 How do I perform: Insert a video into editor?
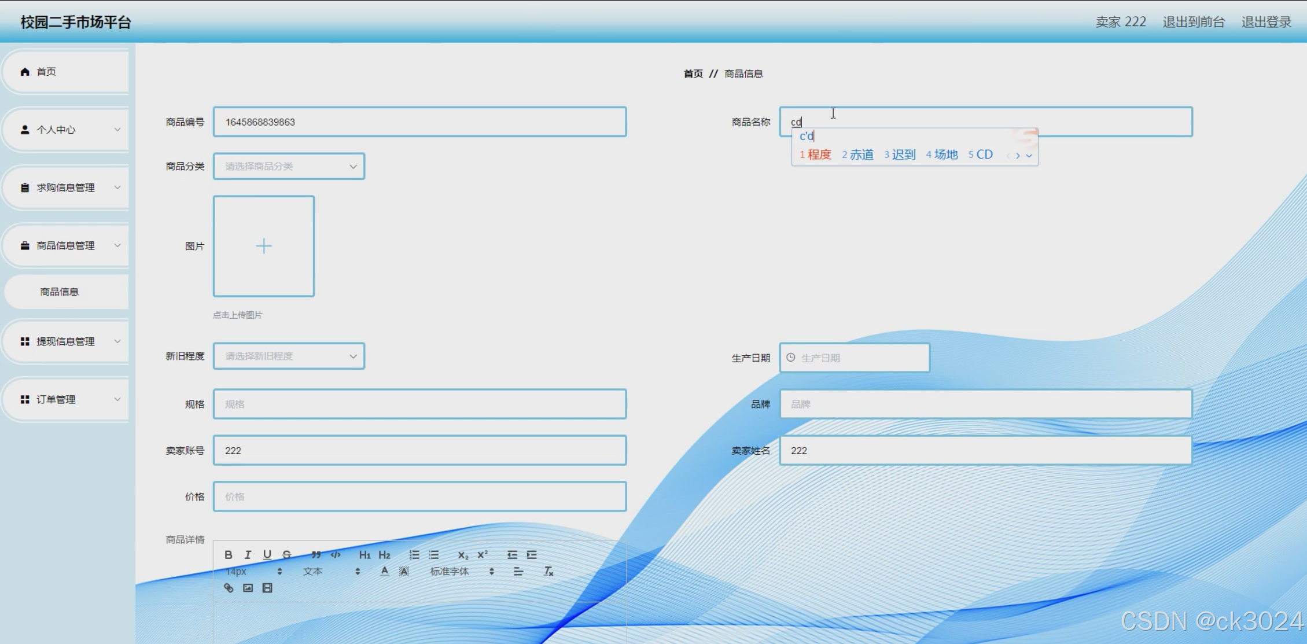(267, 588)
